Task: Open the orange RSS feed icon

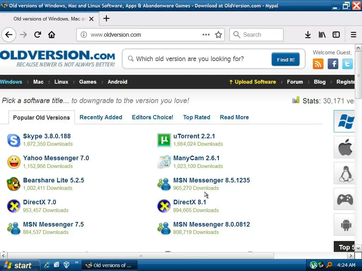Action: click(x=318, y=64)
